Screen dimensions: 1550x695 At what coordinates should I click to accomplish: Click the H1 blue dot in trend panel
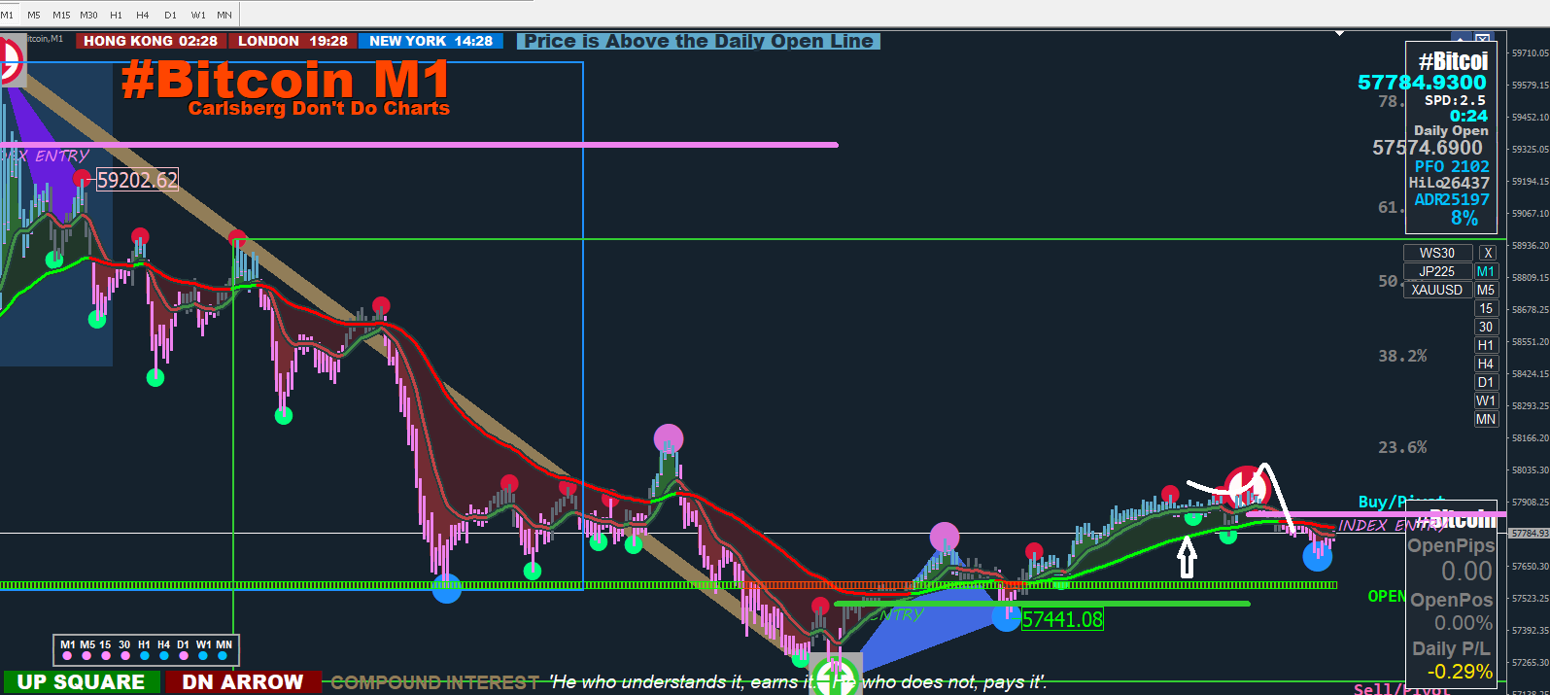144,656
